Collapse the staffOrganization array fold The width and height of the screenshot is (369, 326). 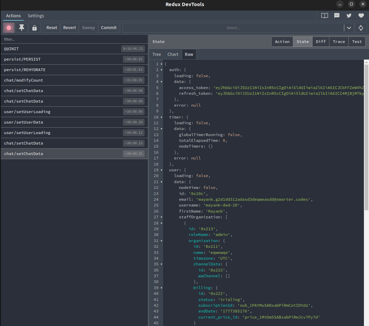161,217
